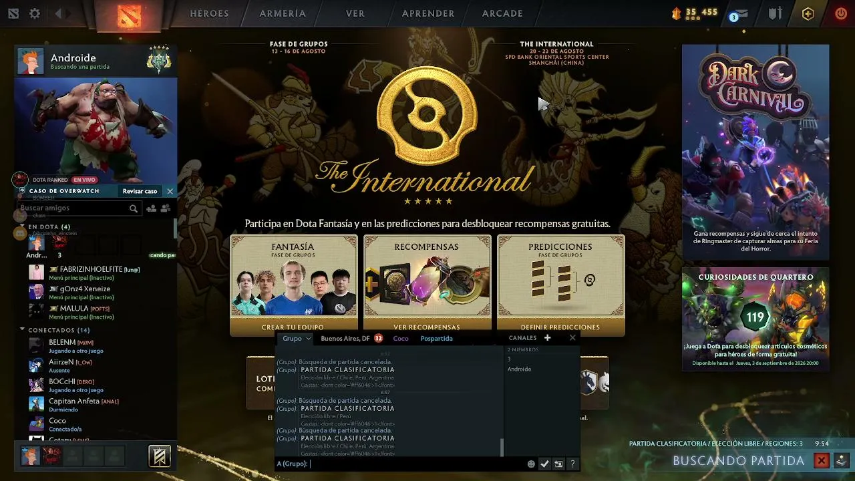Open the HÉROES menu
Viewport: 855px width, 481px height.
209,13
